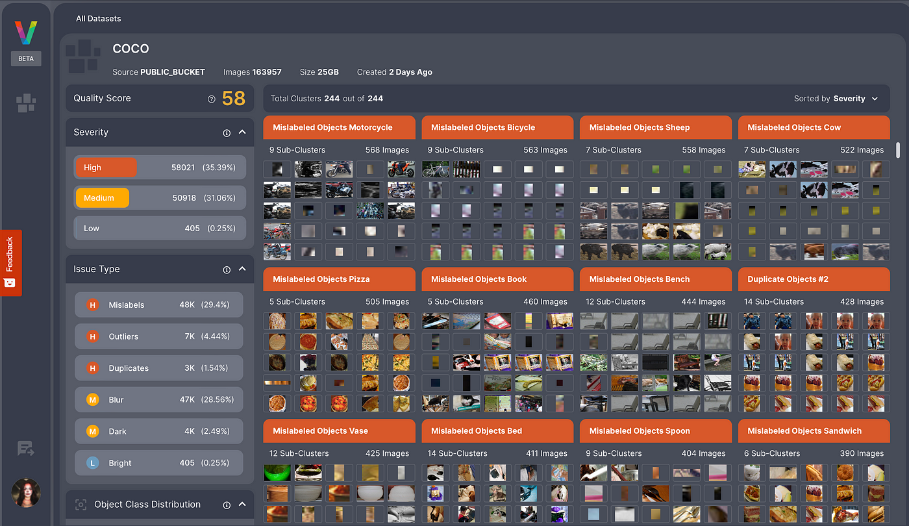Click the 'Created 2 Days Ago' label
Screen dimensions: 909x526
[394, 72]
